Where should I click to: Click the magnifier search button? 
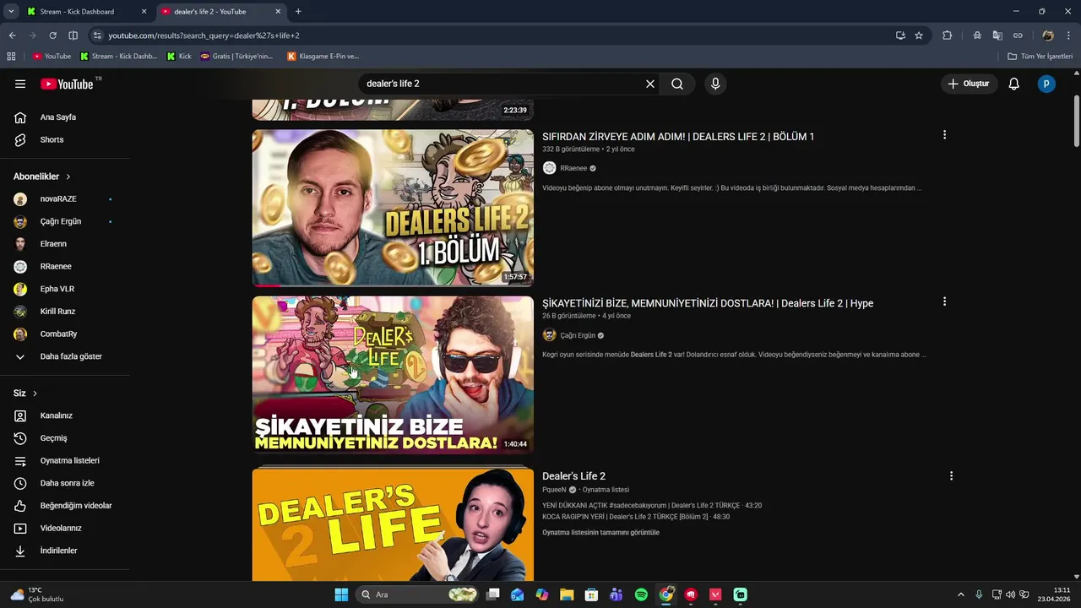(x=677, y=84)
